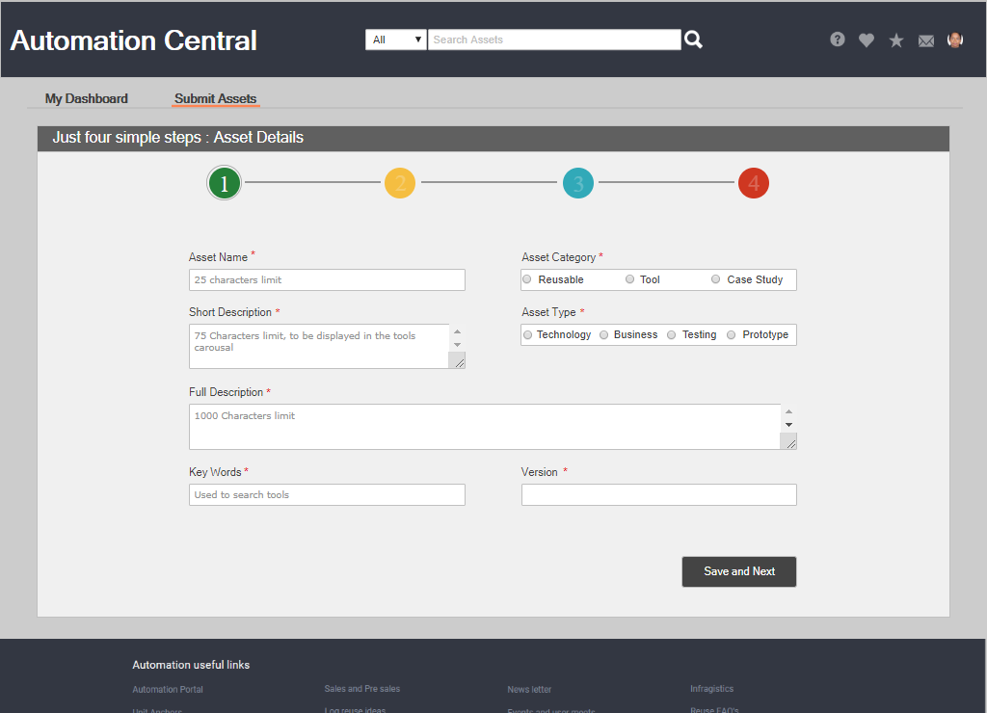
Task: Click step 4 red circle
Action: (754, 183)
